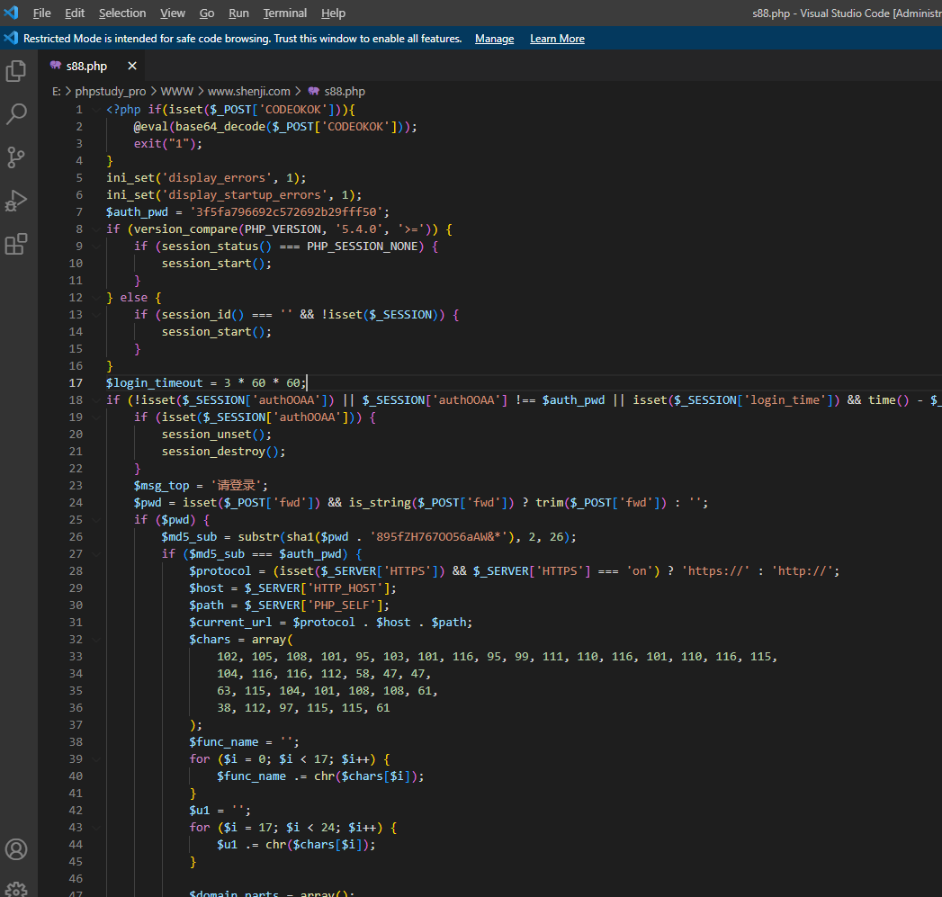The image size is (942, 897).
Task: Collapse the code fold at line 25
Action: click(96, 520)
